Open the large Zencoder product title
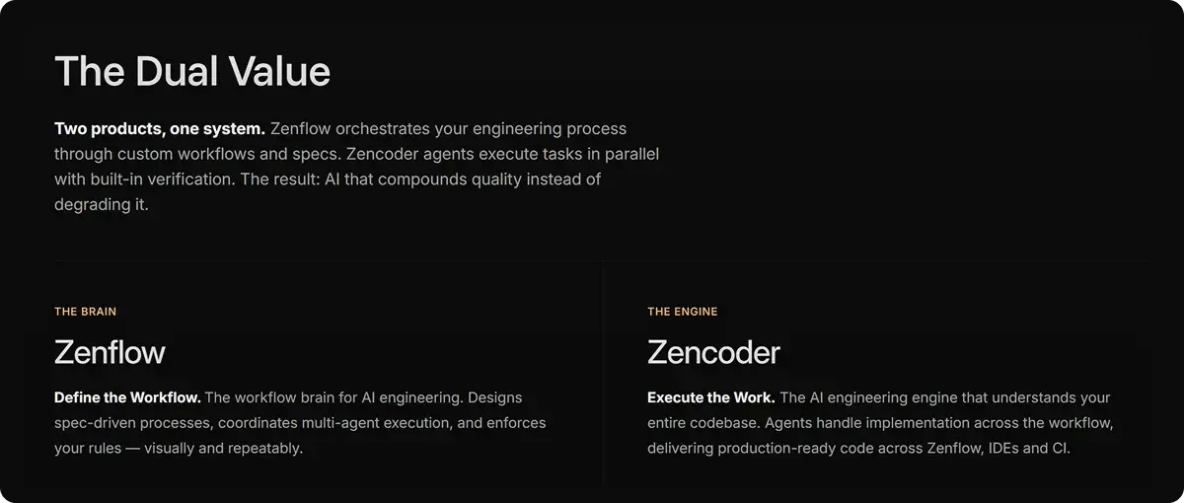 [x=713, y=352]
